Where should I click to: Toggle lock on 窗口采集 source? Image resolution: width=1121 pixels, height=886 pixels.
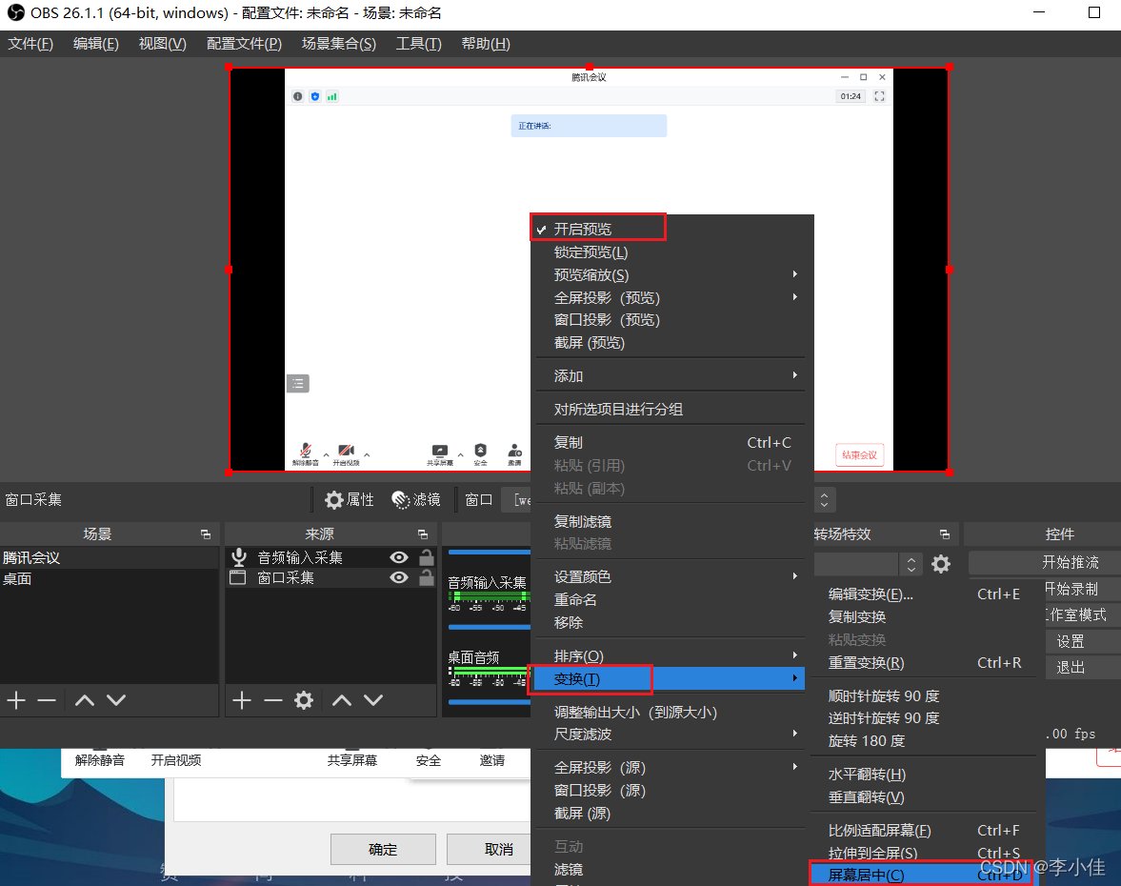point(426,577)
